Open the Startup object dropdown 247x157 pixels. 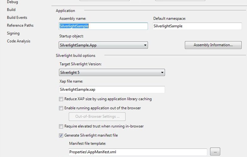[103, 45]
